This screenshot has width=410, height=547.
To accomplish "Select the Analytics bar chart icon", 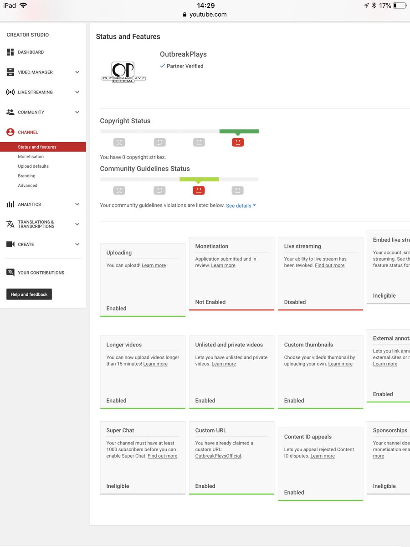I will [x=10, y=204].
